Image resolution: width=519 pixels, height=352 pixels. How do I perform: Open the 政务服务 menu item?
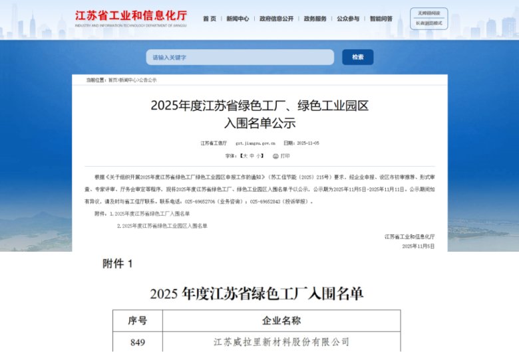pyautogui.click(x=315, y=19)
